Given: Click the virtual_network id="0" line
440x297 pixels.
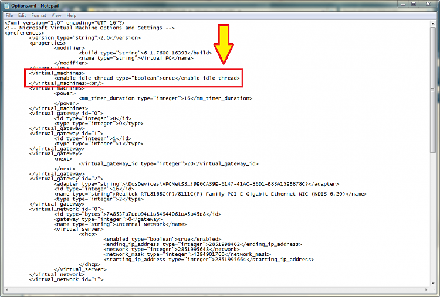Looking at the screenshot, I should click(x=66, y=209).
